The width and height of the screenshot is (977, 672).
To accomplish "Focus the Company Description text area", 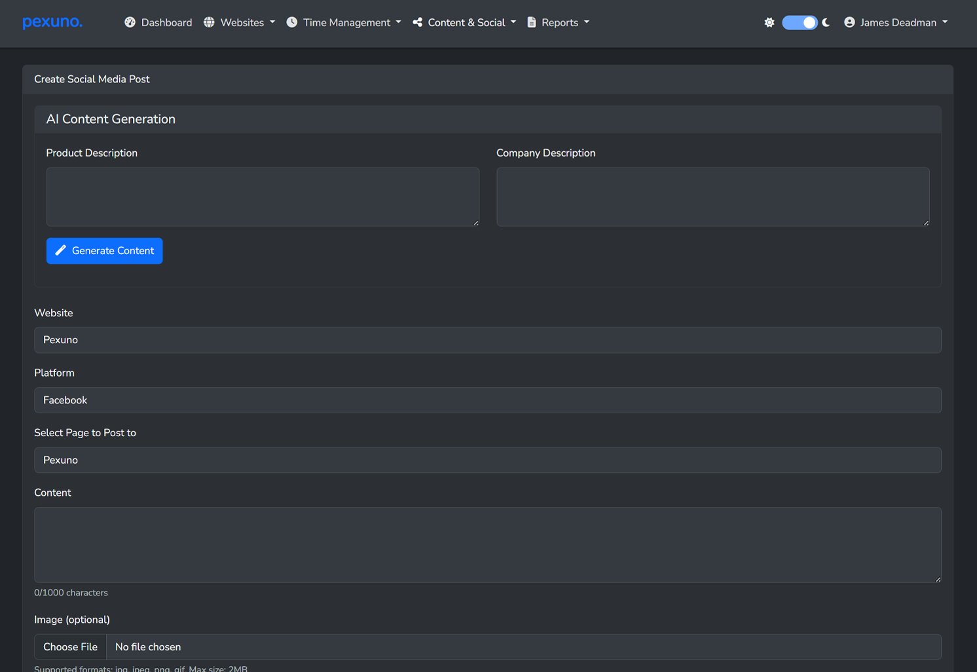I will (x=713, y=196).
